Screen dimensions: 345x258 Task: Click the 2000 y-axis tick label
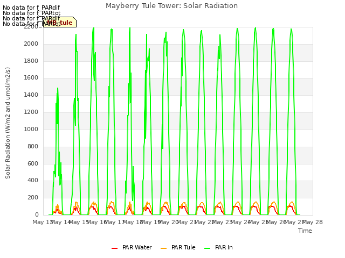point(31,44)
